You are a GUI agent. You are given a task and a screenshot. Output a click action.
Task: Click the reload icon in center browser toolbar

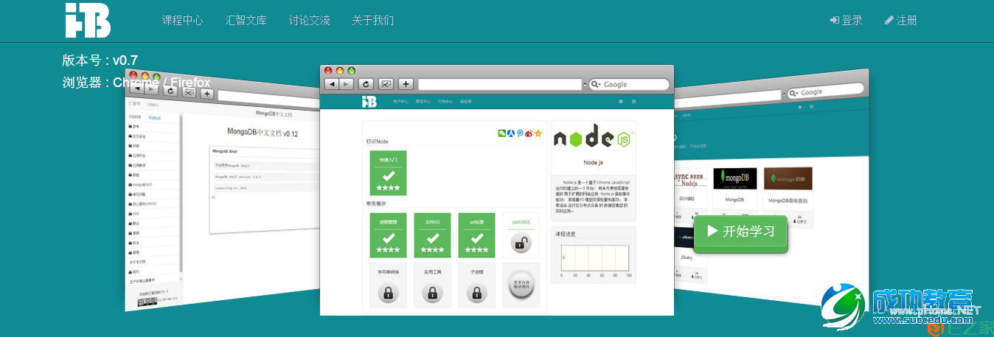click(x=366, y=84)
